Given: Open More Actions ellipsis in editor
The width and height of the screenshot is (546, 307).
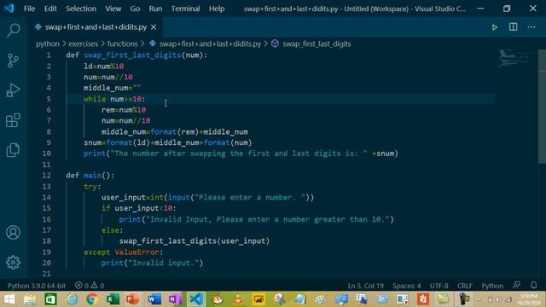Looking at the screenshot, I should [x=531, y=26].
